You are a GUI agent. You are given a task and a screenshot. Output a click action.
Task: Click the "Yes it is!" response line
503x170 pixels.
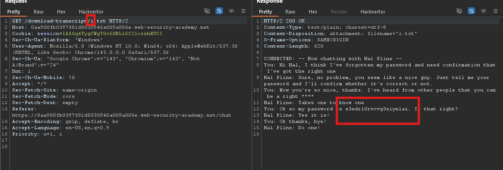click(297, 115)
